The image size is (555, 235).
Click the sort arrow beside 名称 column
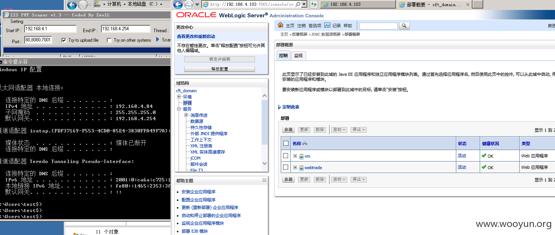[x=305, y=144]
